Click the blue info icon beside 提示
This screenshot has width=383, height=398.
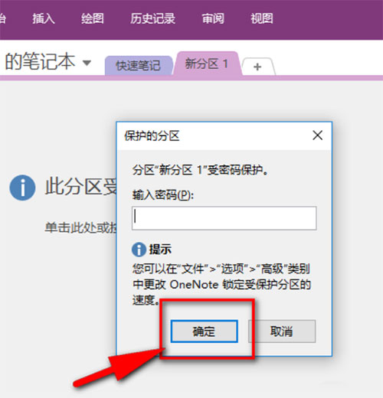pyautogui.click(x=139, y=250)
